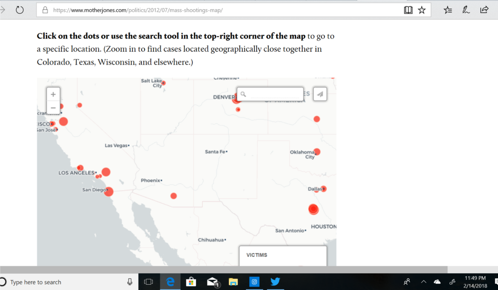
Task: Zoom out the map with minus button
Action: (53, 107)
